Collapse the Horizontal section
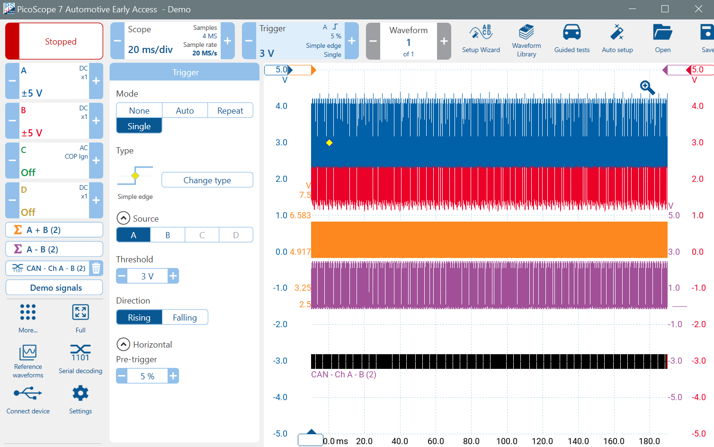The image size is (714, 447). [123, 344]
